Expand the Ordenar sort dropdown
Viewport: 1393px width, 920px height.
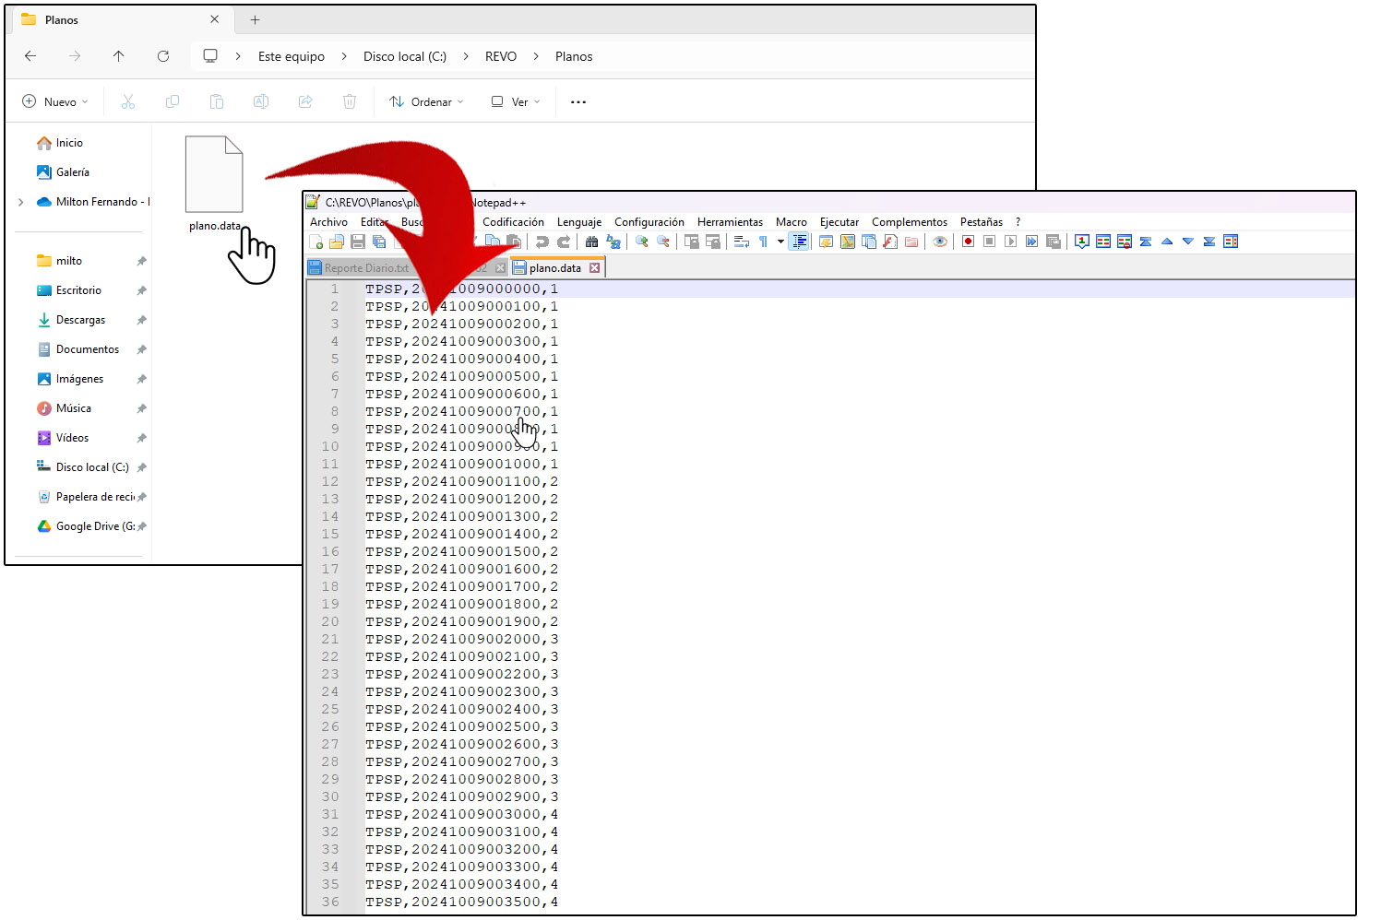pyautogui.click(x=426, y=102)
